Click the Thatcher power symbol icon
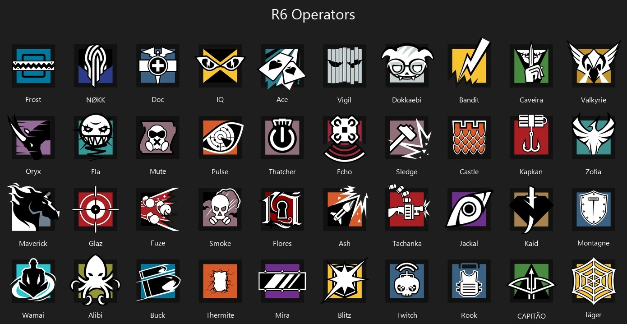The height and width of the screenshot is (324, 627). (x=282, y=138)
